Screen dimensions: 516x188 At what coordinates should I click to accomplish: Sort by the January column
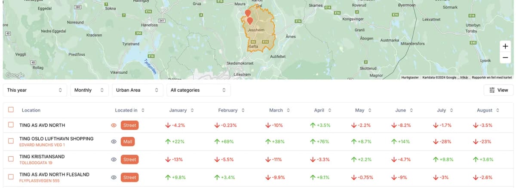point(181,110)
